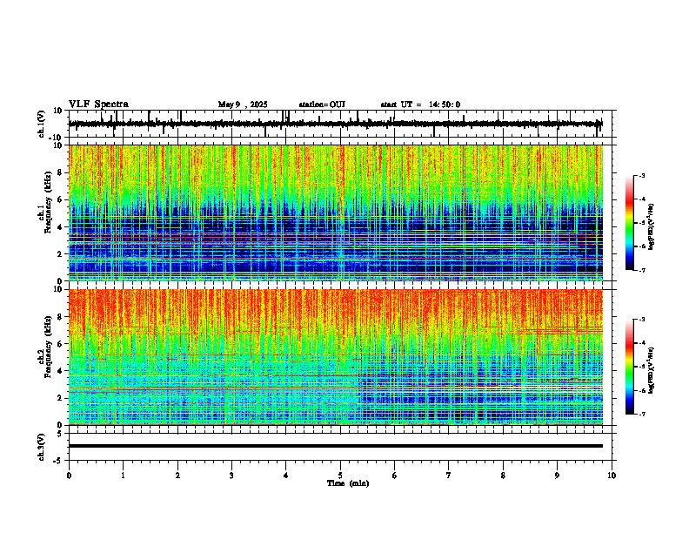Screen dimensions: 689x533
Task: Click the "6" kHz tick of ch.2 spectrogram
Action: tap(61, 344)
